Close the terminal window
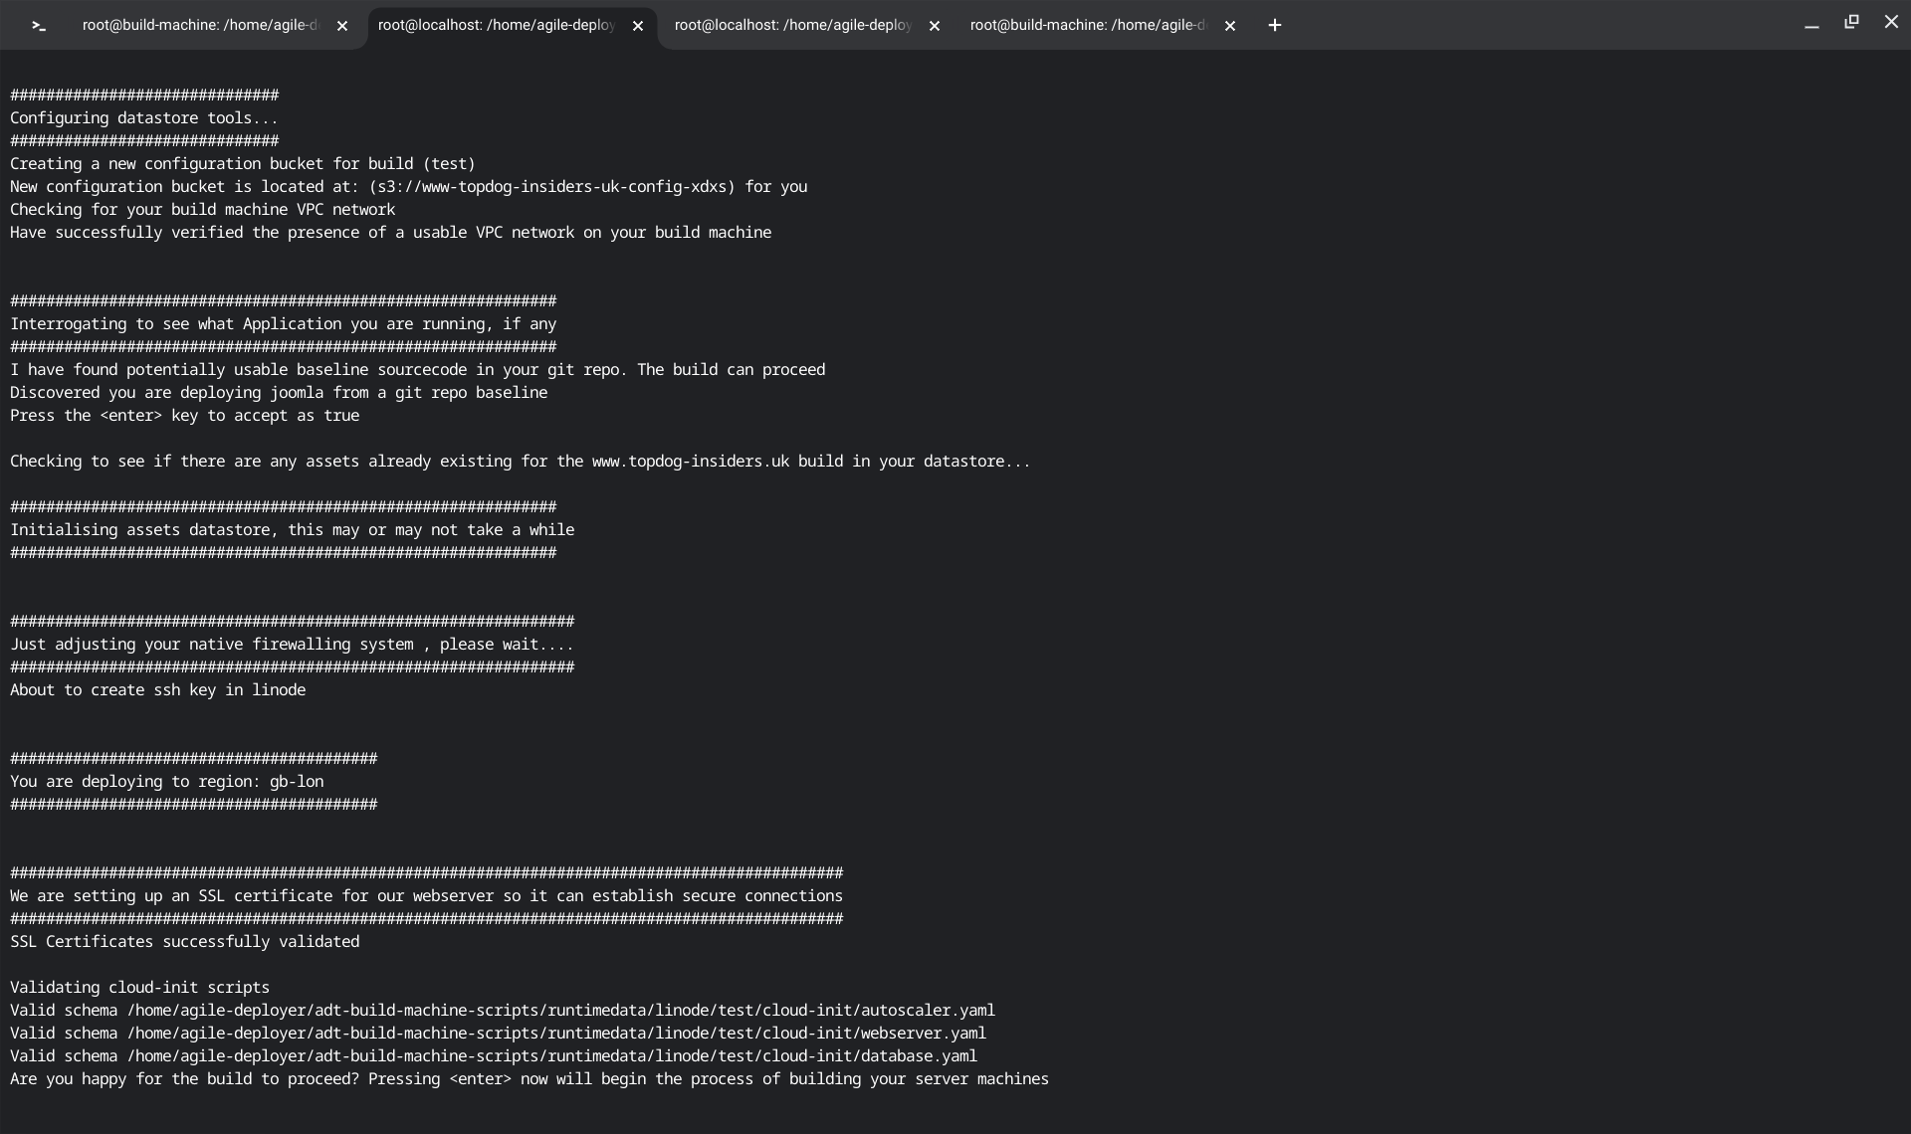 click(1891, 22)
